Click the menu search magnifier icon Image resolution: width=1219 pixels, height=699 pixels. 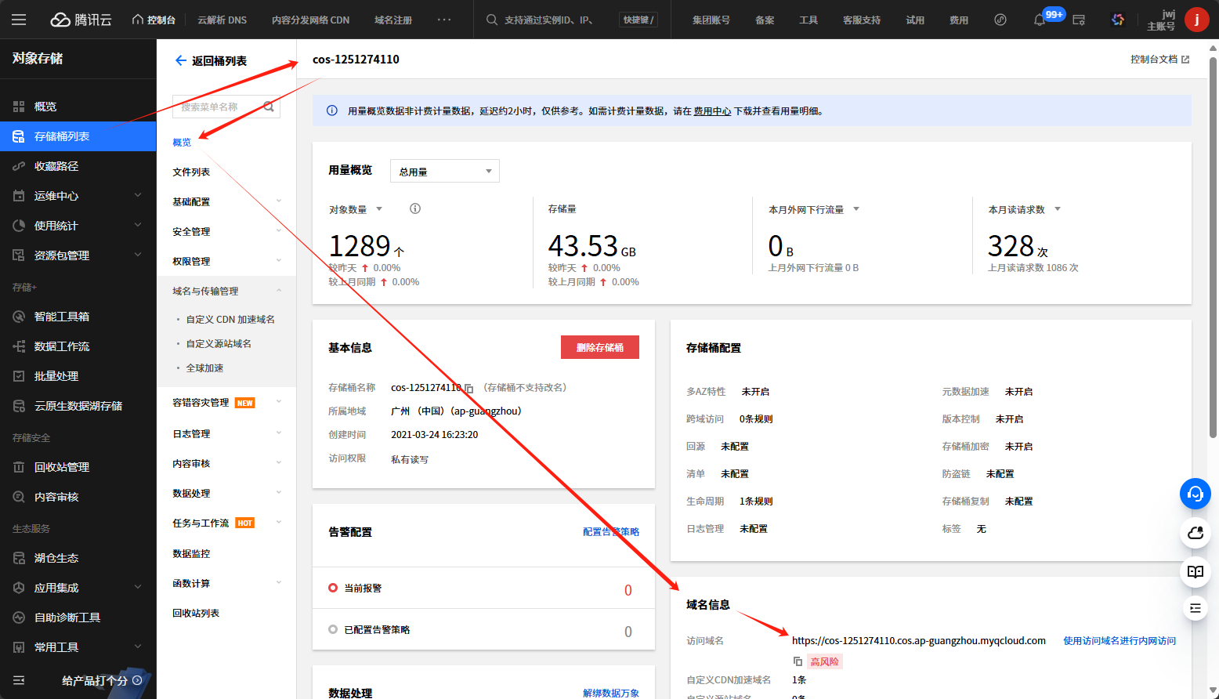click(269, 107)
